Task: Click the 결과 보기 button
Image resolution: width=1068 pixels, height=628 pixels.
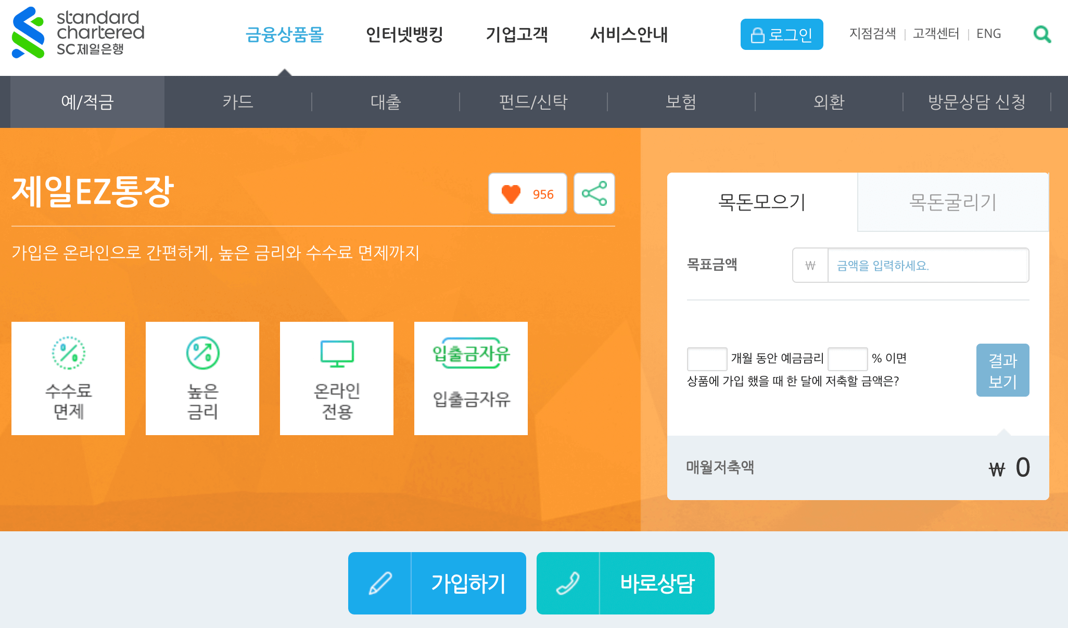Action: (x=1003, y=370)
